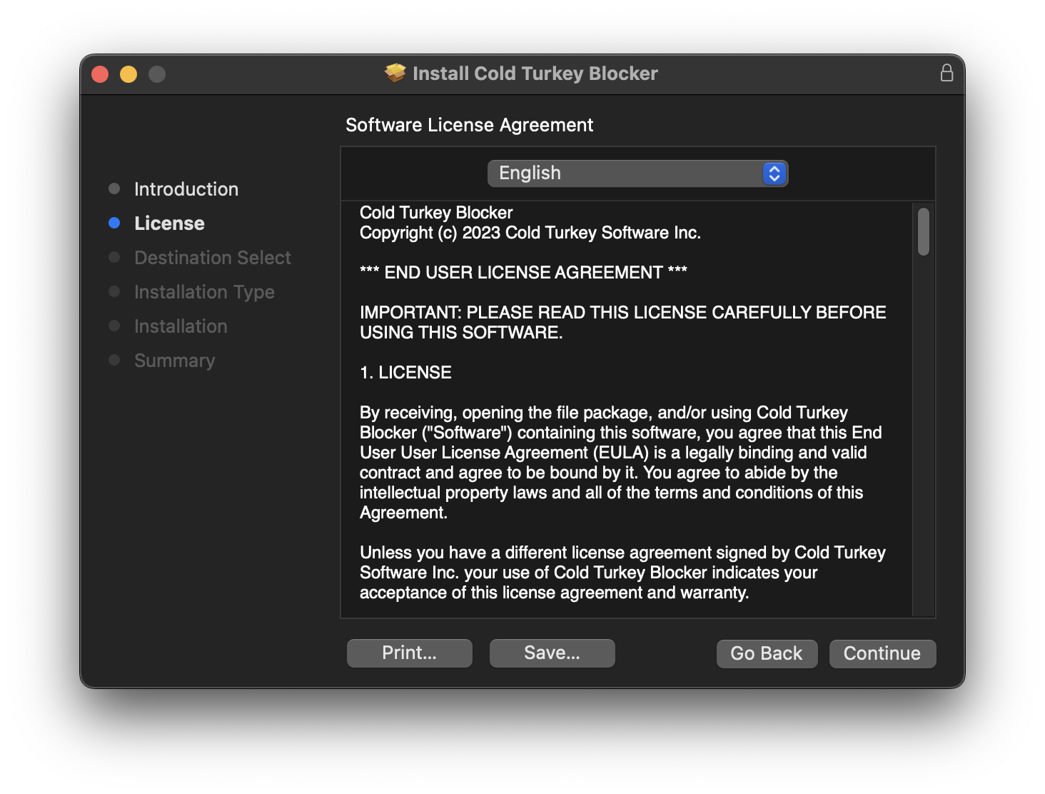Close the installer with red button
The width and height of the screenshot is (1045, 794).
click(100, 74)
